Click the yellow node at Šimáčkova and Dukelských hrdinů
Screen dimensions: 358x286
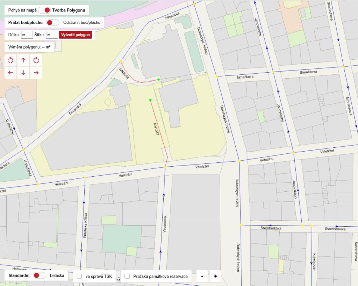(217, 76)
